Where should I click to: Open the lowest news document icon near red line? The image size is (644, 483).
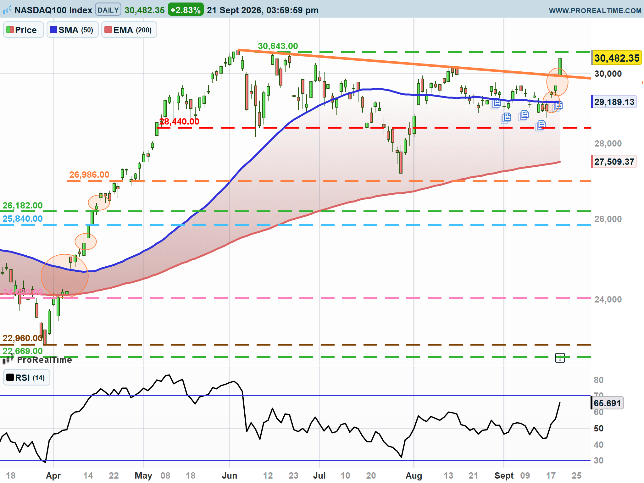point(541,125)
